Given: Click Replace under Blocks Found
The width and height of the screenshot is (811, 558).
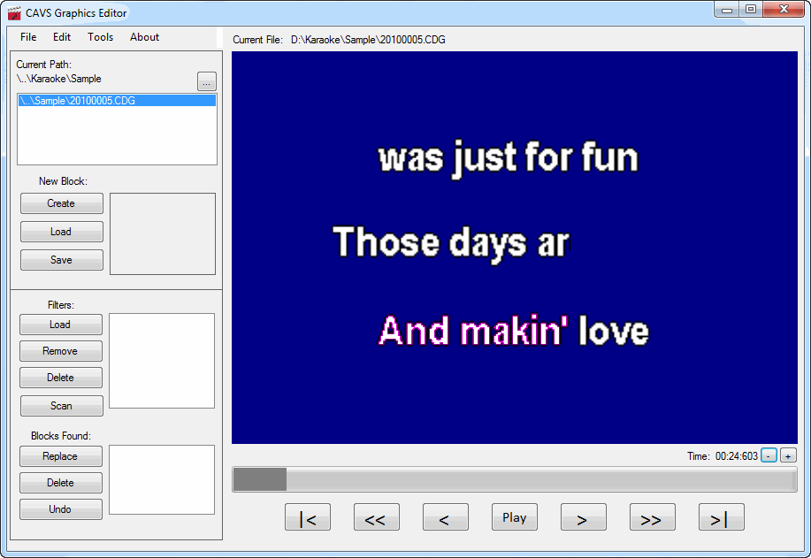Looking at the screenshot, I should (60, 456).
